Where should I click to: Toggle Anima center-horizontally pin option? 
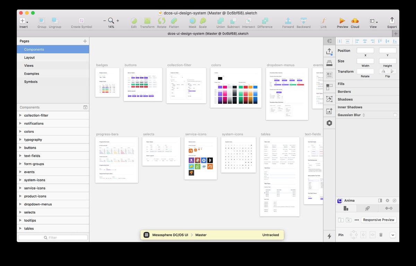[363, 235]
